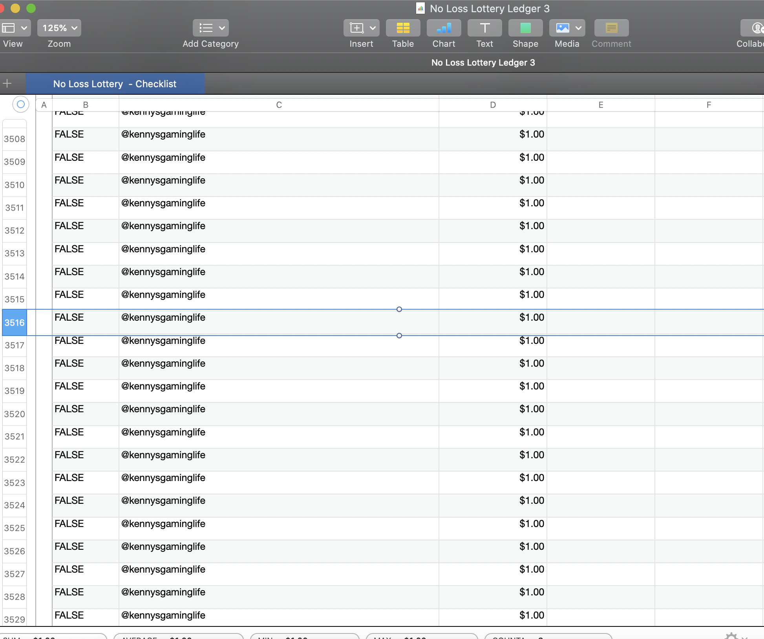
Task: Click @kennysgaminglife cell in row 3527
Action: pyautogui.click(x=279, y=574)
